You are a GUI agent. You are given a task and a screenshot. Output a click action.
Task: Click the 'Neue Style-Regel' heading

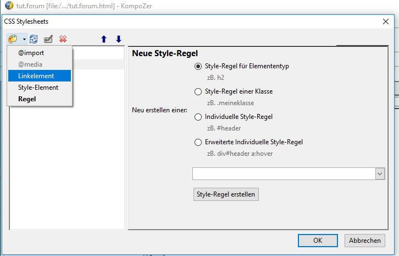click(165, 53)
